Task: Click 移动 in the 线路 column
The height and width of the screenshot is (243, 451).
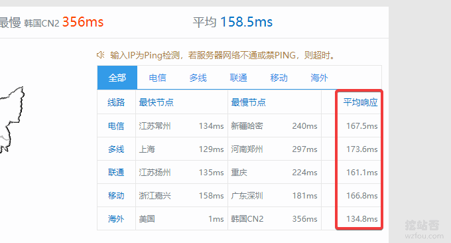Action: 116,196
